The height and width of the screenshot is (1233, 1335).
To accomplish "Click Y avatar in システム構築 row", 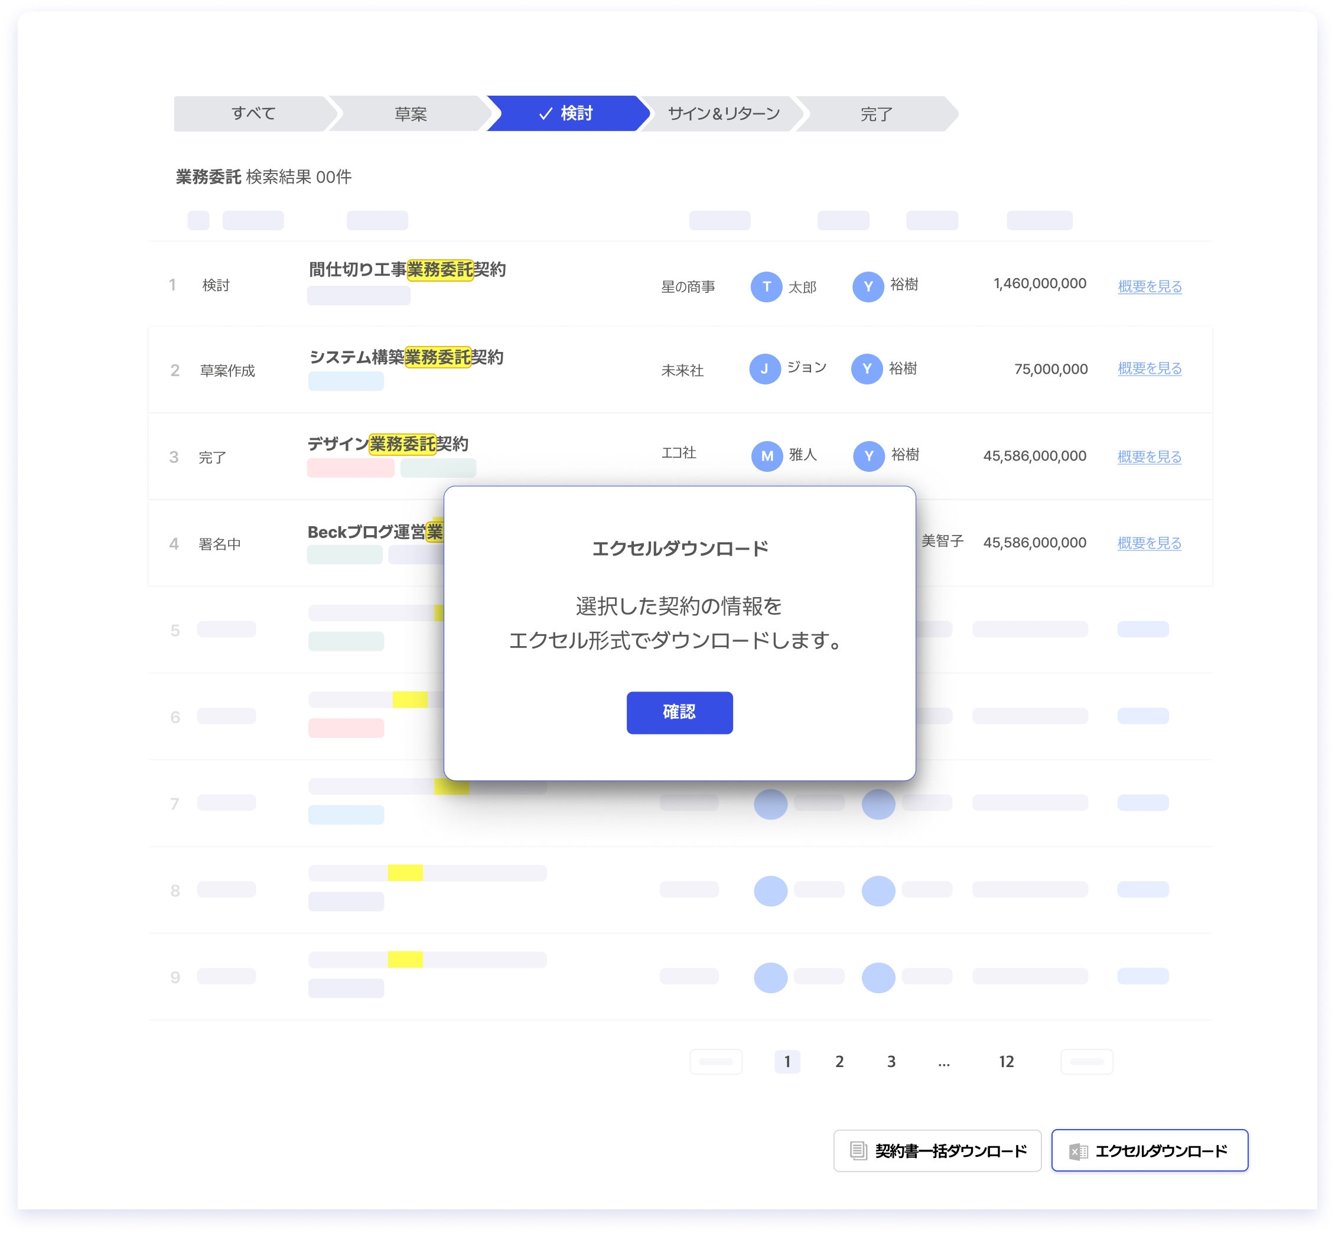I will (x=867, y=369).
